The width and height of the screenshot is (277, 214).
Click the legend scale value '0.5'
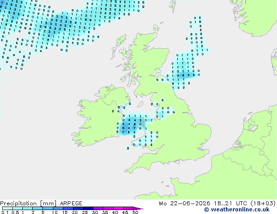15,212
